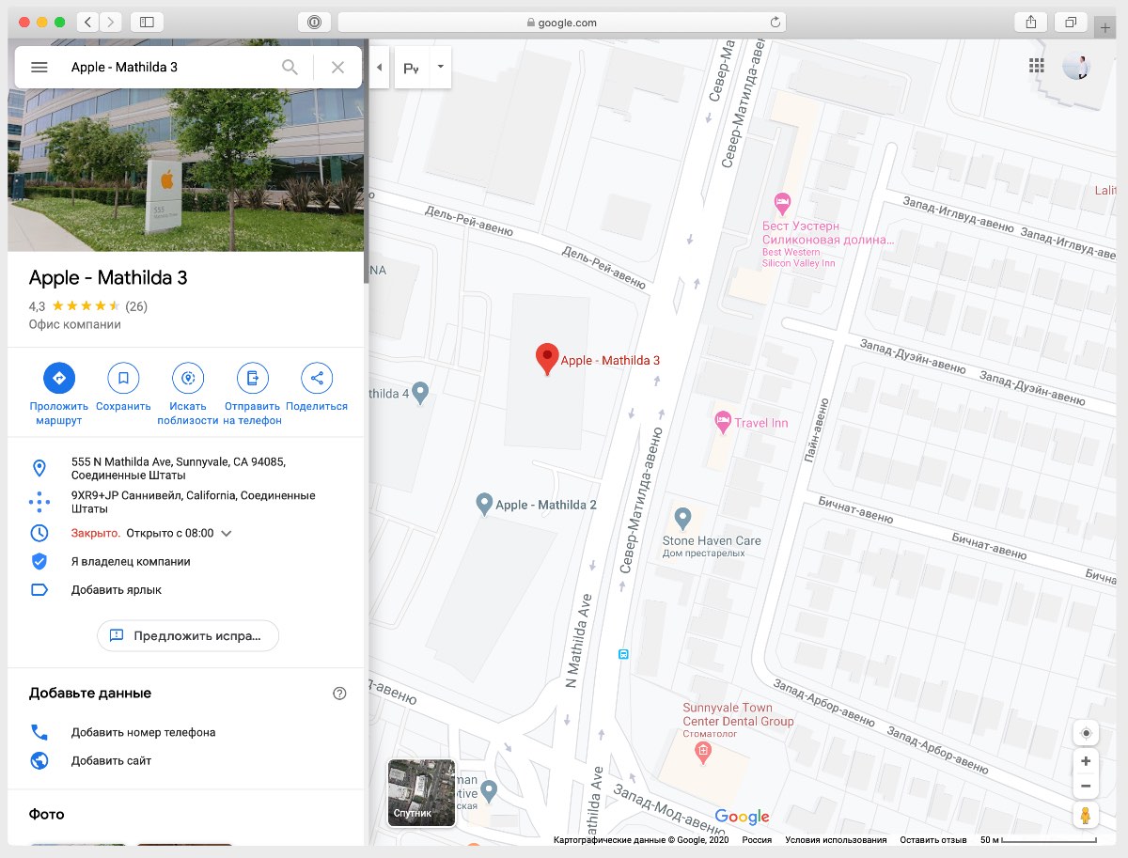
Task: Clear the search with the X icon
Action: pos(338,67)
